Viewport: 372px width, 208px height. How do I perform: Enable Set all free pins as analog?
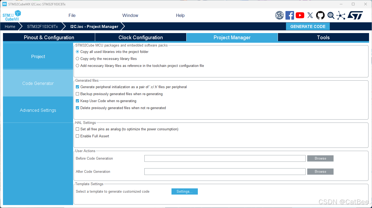coord(77,129)
